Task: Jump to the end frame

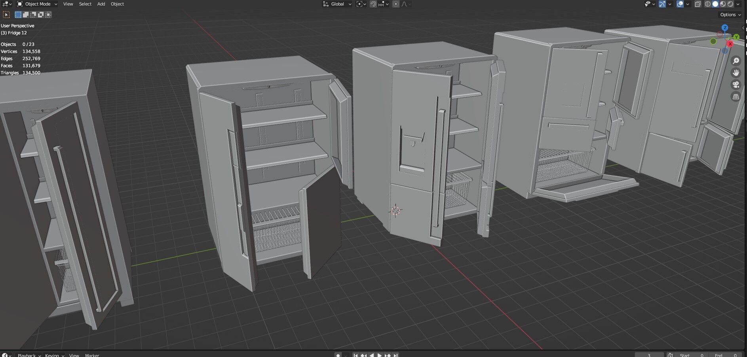Action: pos(395,355)
